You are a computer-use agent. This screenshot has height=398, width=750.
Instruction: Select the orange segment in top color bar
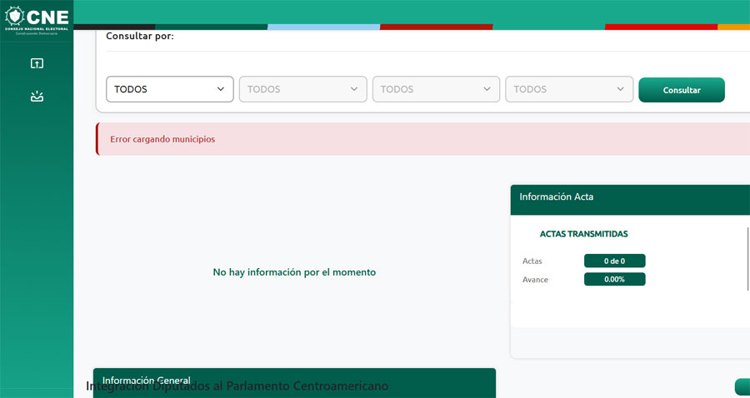[734, 27]
